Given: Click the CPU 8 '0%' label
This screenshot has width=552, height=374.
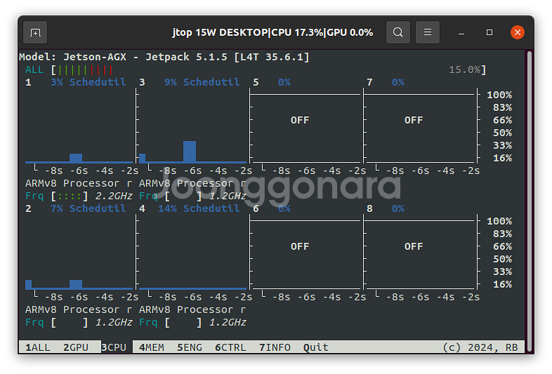Looking at the screenshot, I should 397,208.
